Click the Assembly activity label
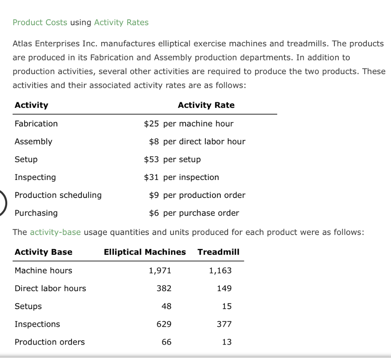391x358 pixels. [33, 142]
